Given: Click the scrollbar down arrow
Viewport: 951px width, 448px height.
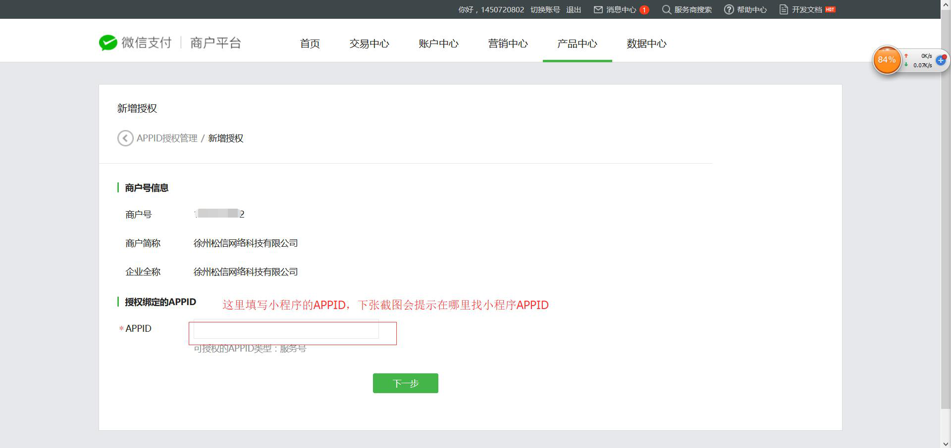Looking at the screenshot, I should tap(946, 444).
